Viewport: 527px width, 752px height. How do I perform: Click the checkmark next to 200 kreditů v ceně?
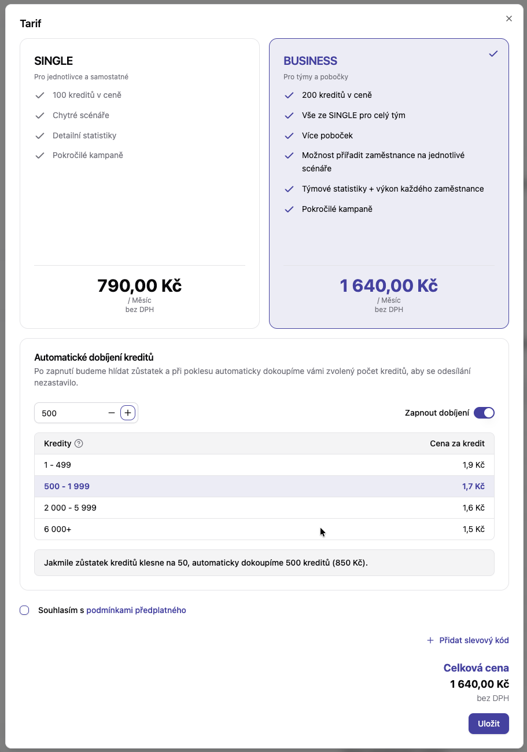289,95
